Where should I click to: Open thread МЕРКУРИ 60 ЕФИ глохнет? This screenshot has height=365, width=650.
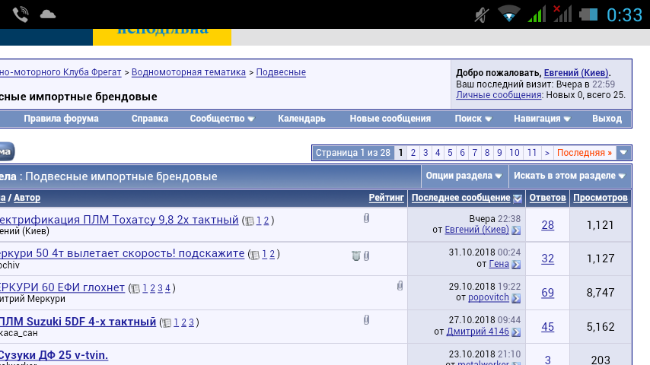click(x=61, y=287)
